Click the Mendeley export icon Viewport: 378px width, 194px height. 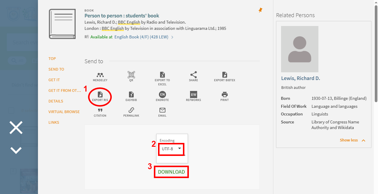100,75
